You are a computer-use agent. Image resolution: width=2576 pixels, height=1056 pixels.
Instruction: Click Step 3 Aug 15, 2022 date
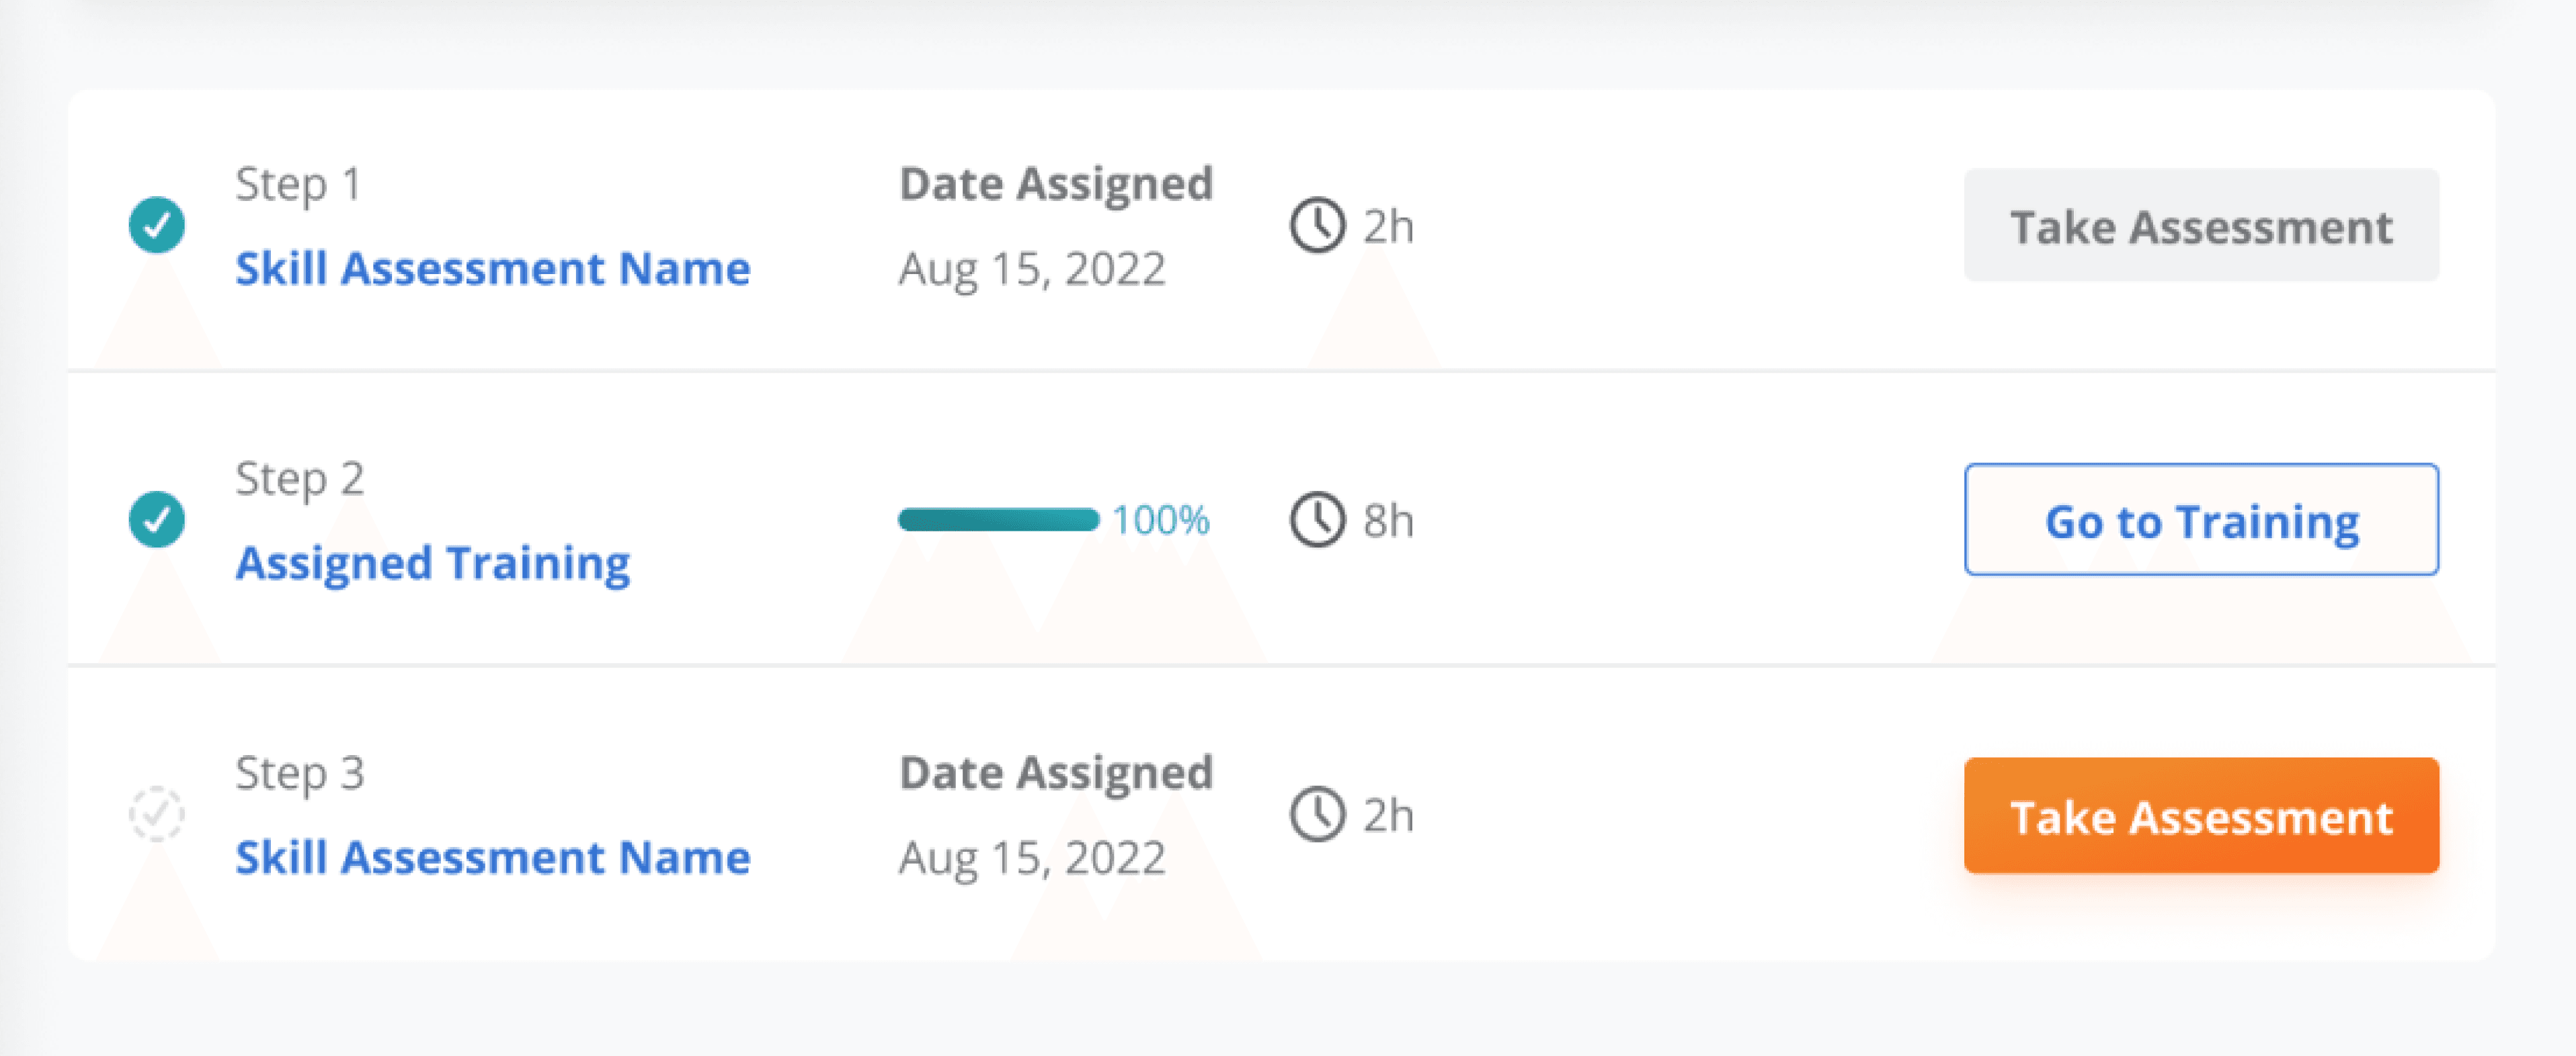point(1032,859)
